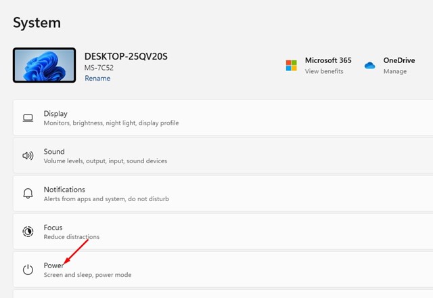Click the Display monitor icon
This screenshot has width=433, height=298.
pyautogui.click(x=28, y=118)
